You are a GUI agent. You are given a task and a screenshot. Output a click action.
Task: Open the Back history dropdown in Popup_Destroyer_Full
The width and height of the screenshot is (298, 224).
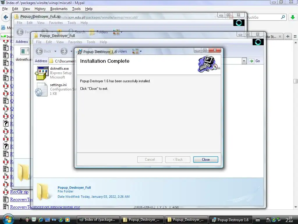pyautogui.click(x=55, y=51)
